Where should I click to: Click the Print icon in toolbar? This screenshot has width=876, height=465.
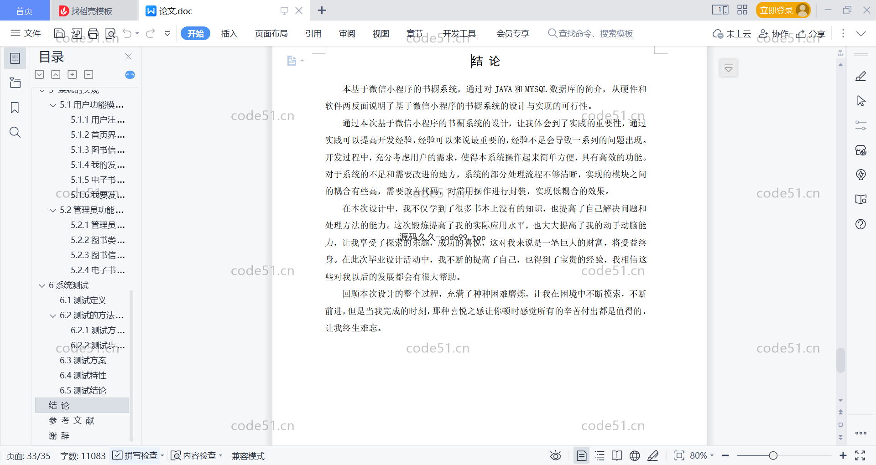click(x=94, y=33)
